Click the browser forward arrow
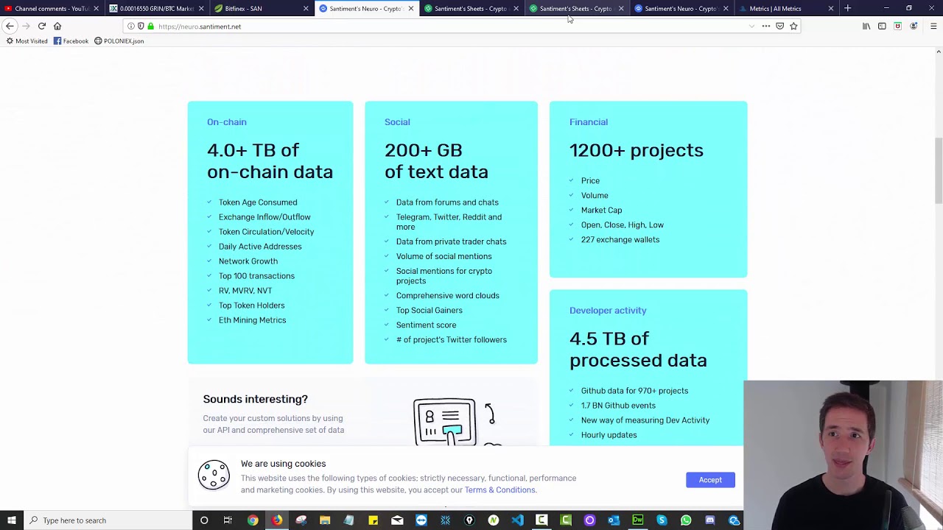This screenshot has height=530, width=943. tap(26, 26)
